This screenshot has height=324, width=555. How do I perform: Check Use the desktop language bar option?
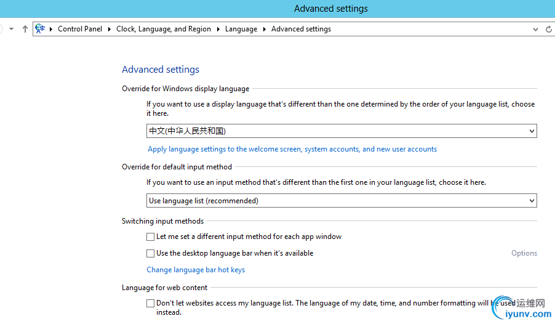151,253
